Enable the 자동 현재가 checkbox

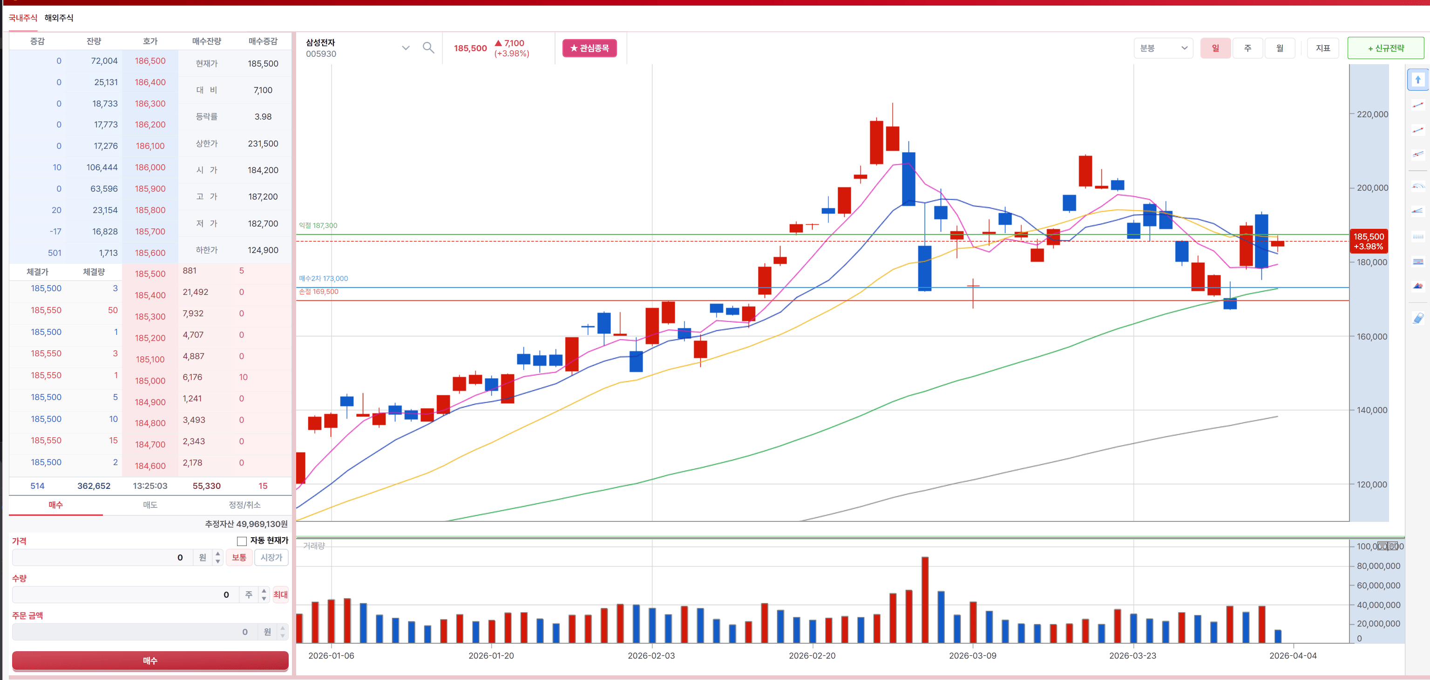click(242, 541)
